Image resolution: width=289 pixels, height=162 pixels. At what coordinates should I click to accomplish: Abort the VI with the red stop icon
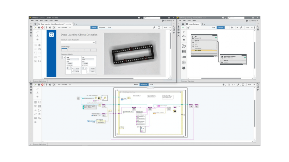(42, 27)
